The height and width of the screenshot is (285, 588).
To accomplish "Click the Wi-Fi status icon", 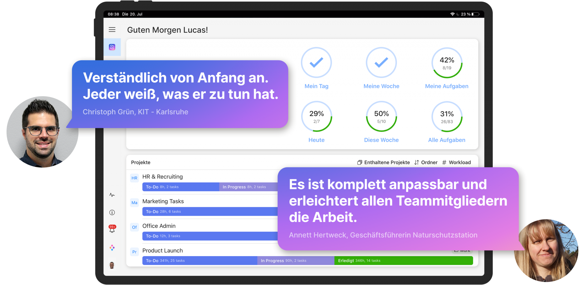I will click(x=452, y=14).
